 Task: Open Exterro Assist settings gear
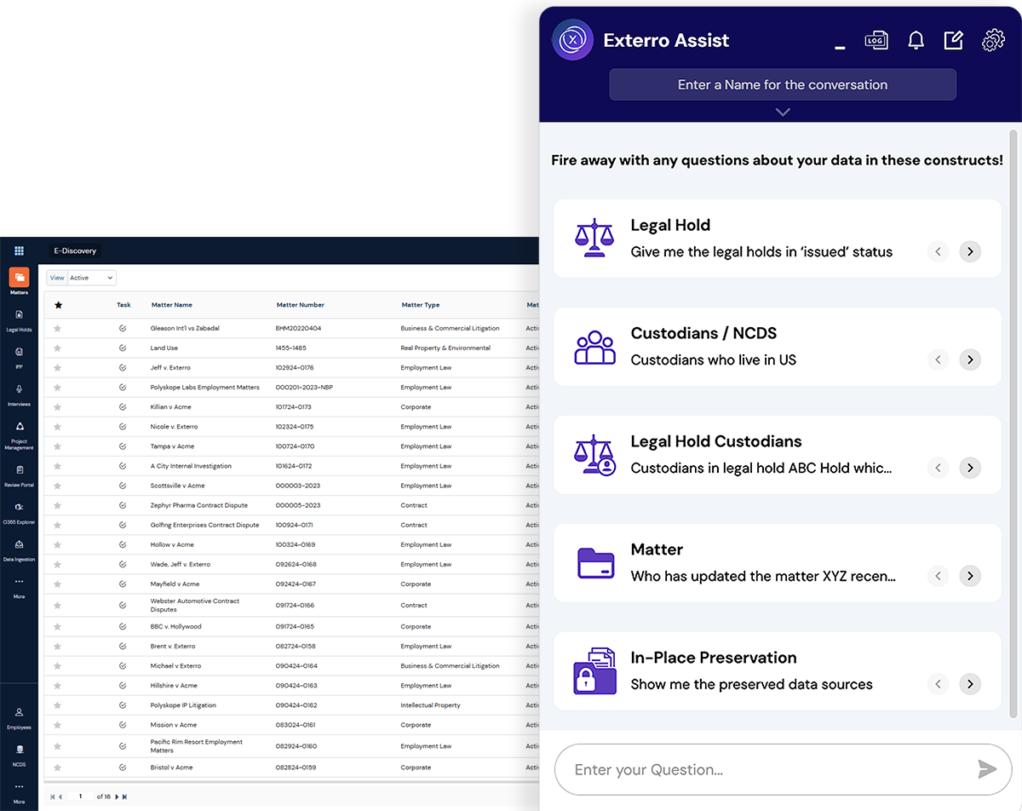point(993,40)
